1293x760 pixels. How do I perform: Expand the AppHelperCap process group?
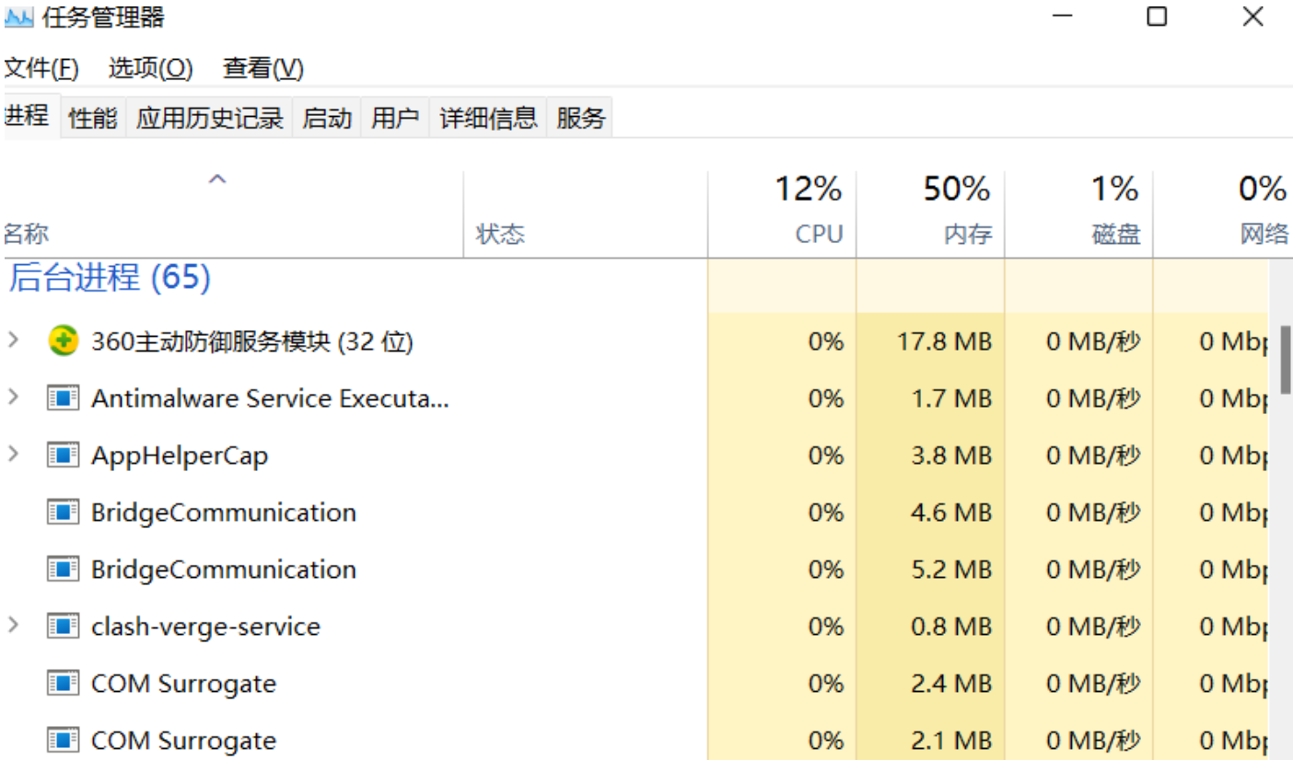(x=13, y=455)
